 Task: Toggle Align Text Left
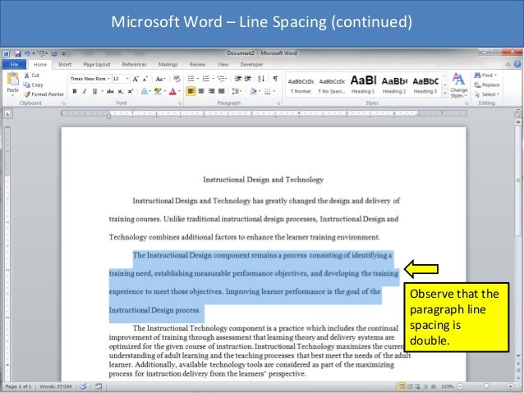[191, 91]
